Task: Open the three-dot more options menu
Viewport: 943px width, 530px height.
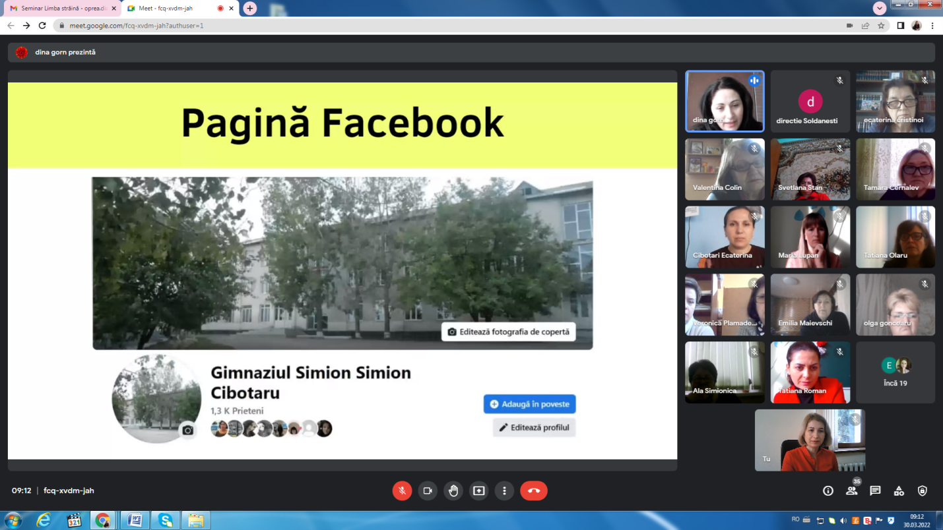Action: pyautogui.click(x=504, y=490)
